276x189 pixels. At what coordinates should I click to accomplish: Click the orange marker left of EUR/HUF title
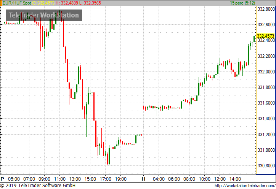(1, 3)
